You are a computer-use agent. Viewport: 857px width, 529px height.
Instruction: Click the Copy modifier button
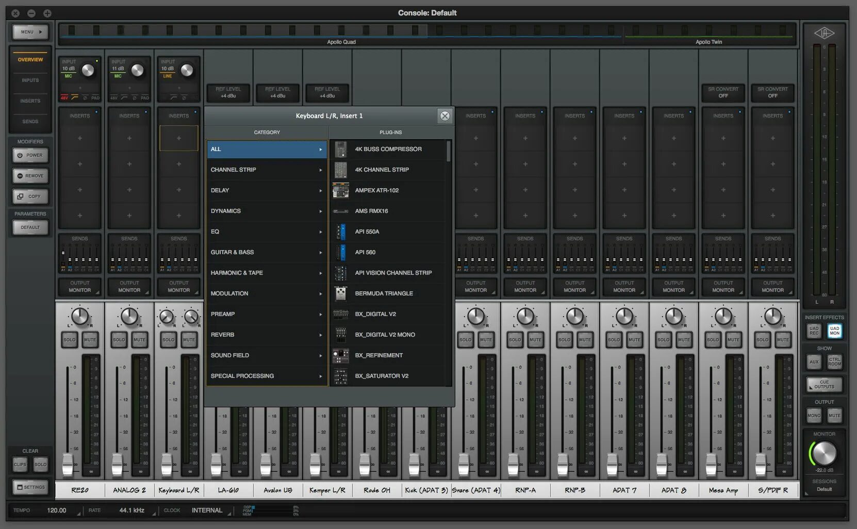click(30, 196)
